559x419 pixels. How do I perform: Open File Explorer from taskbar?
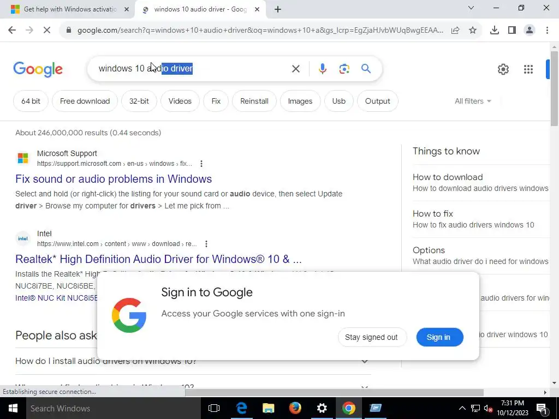point(268,408)
